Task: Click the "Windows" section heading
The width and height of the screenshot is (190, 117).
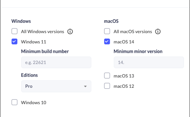Action: coord(21,21)
